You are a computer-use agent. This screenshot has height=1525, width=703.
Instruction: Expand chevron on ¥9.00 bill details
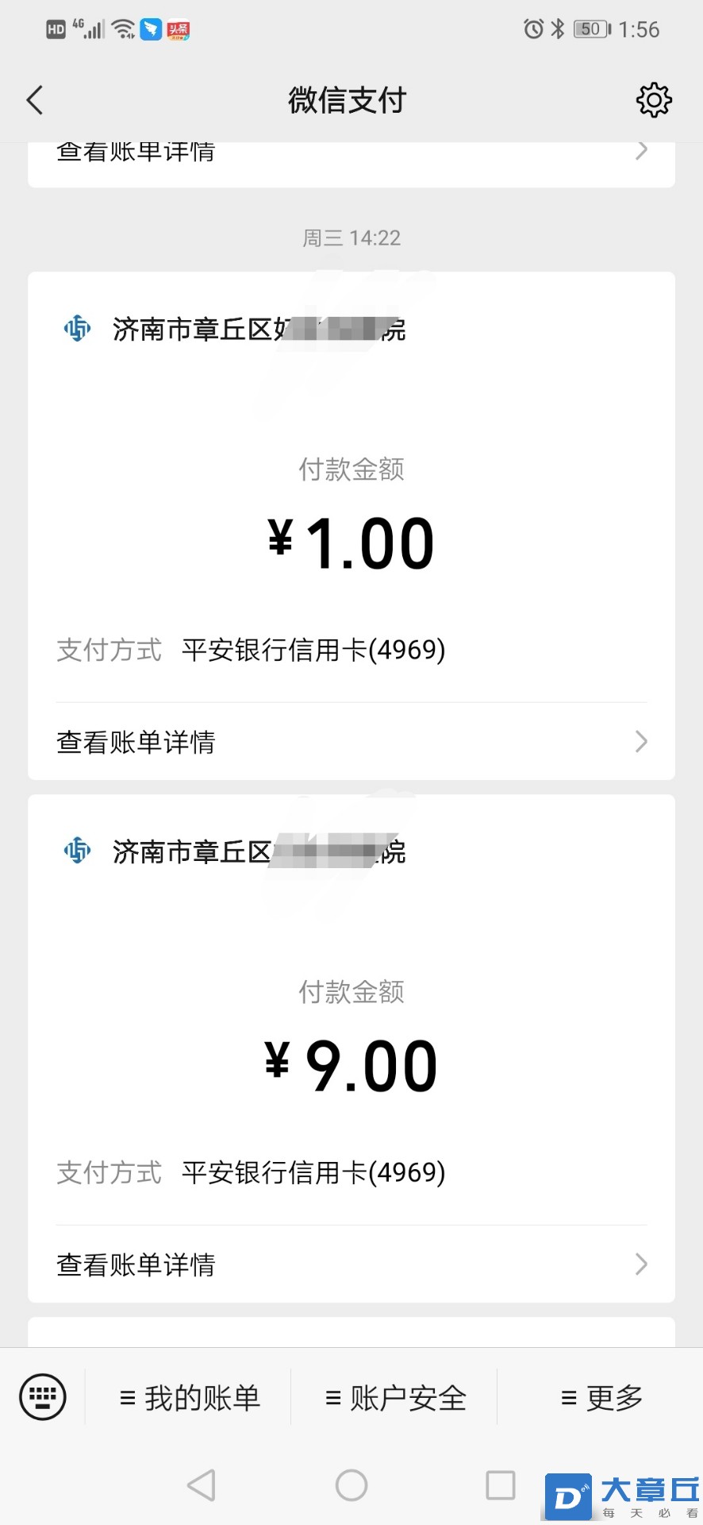coord(642,1264)
